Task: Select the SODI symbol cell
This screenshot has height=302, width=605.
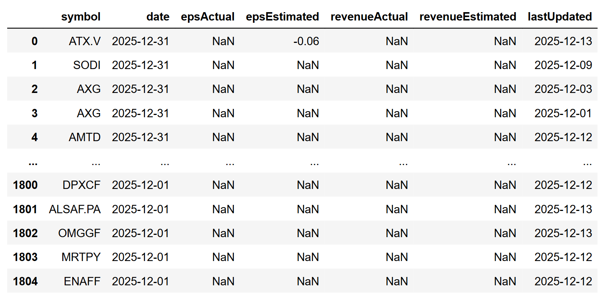Action: click(x=87, y=65)
